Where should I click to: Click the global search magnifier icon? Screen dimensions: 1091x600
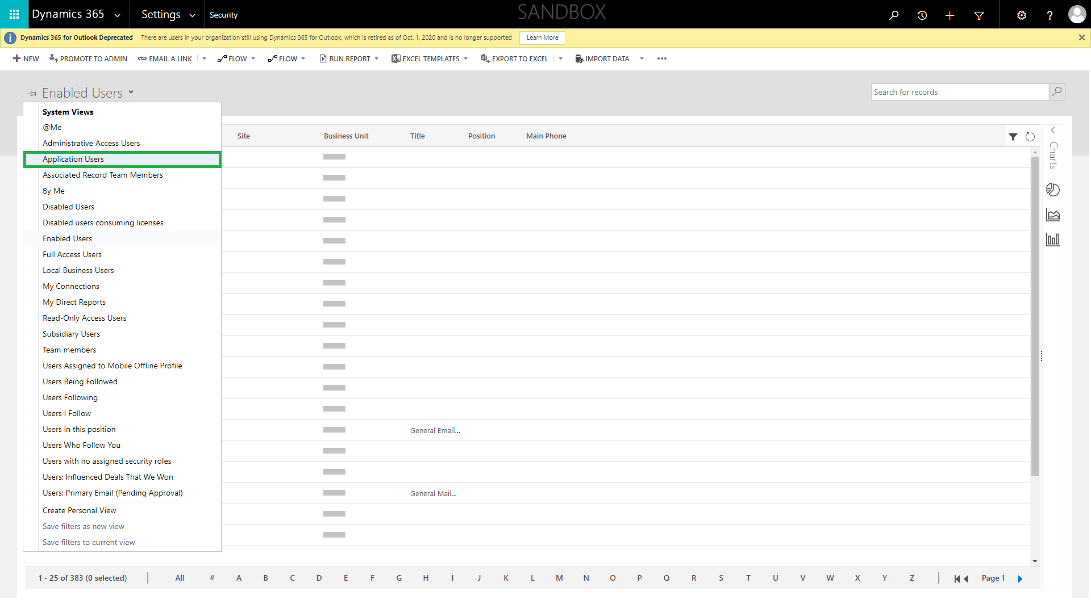(x=894, y=15)
